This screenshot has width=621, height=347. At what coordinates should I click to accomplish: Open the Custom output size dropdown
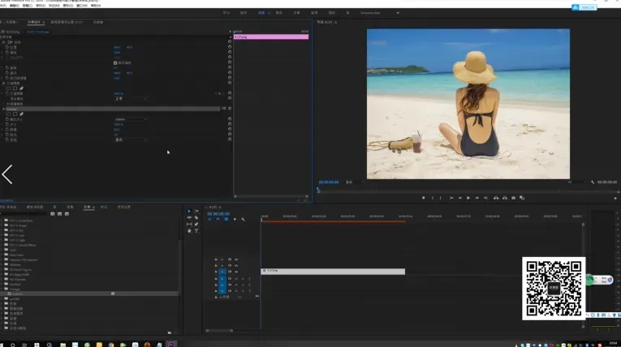130,119
